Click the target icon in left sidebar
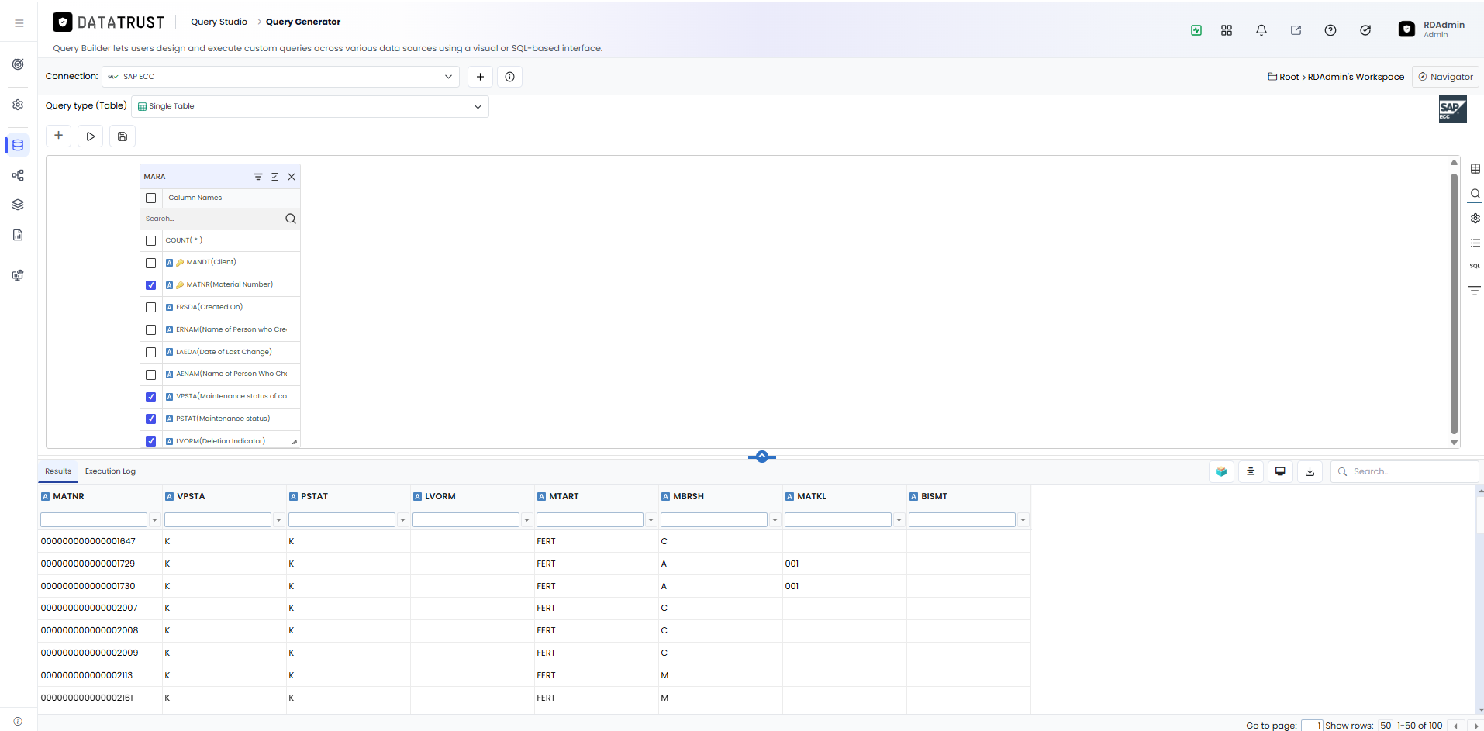 (18, 64)
